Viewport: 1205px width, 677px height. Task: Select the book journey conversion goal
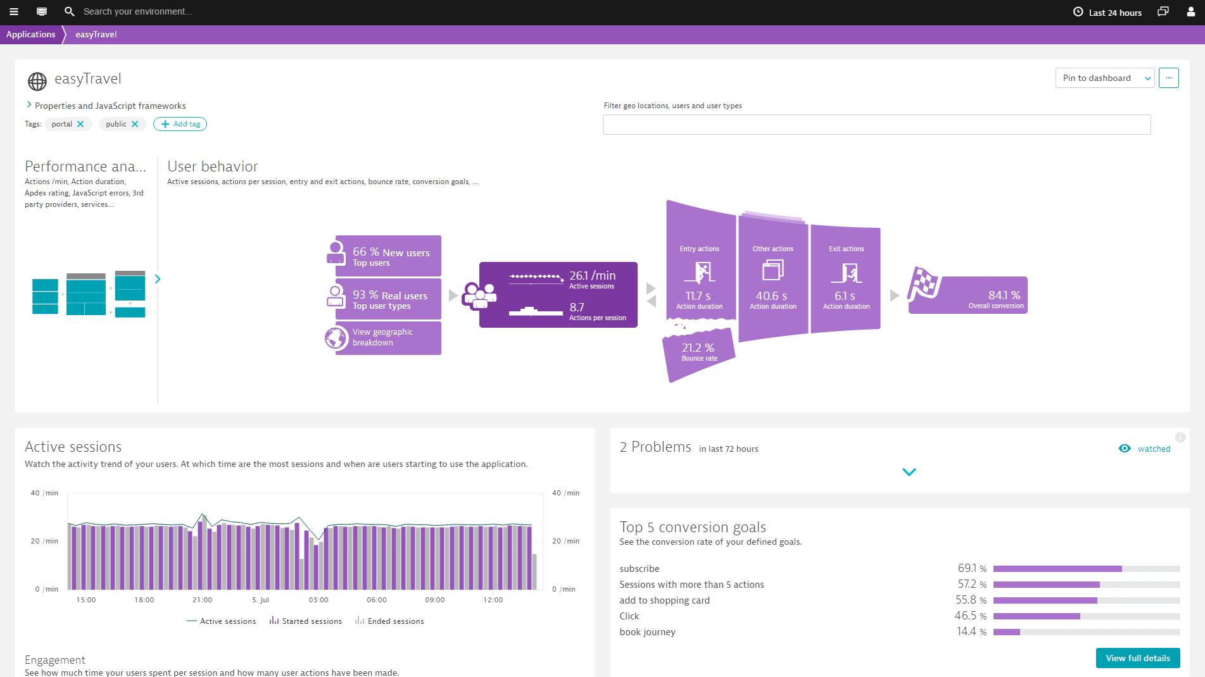[647, 632]
